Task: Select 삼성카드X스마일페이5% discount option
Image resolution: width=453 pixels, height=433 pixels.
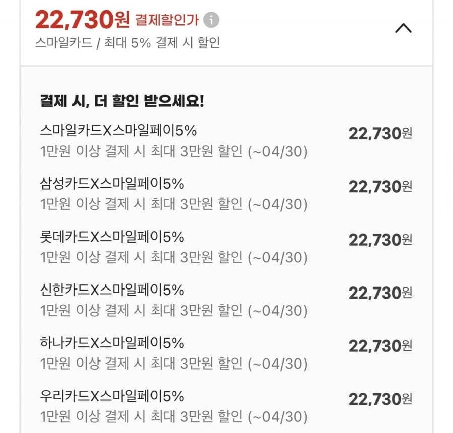Action: pos(112,184)
